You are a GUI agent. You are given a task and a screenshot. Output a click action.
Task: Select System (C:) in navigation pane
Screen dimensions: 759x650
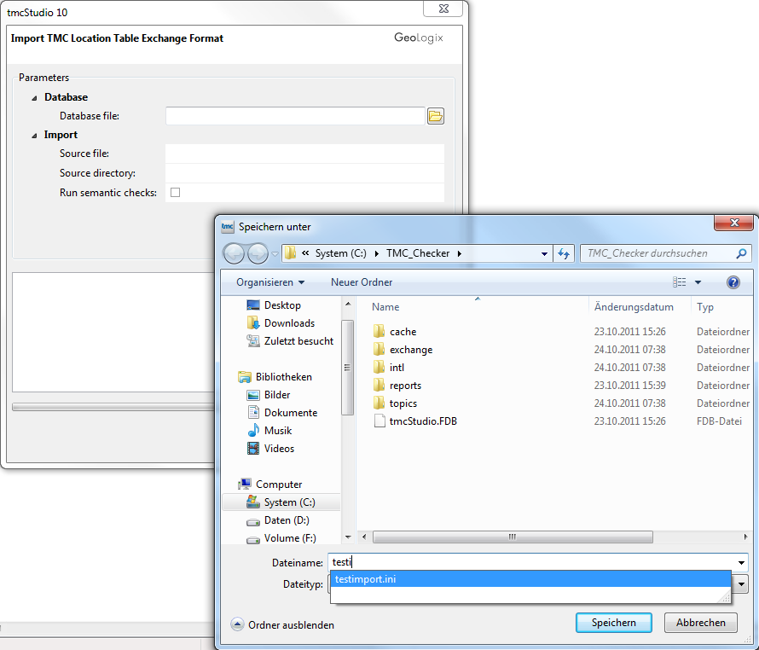[289, 502]
